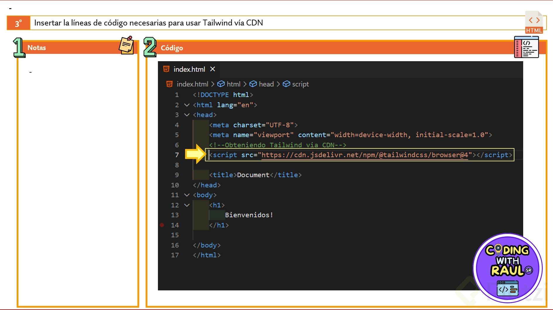This screenshot has width=553, height=310.
Task: Click the HTML file icon near the title
Action: coord(534,22)
